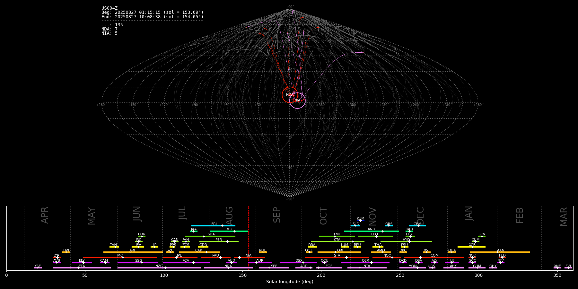
Task: Click the NDA label in the timeline
Action: (228, 266)
